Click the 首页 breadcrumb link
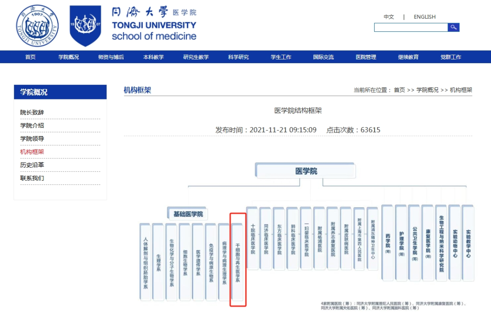Viewport: 491px width, 321px height. pos(399,90)
